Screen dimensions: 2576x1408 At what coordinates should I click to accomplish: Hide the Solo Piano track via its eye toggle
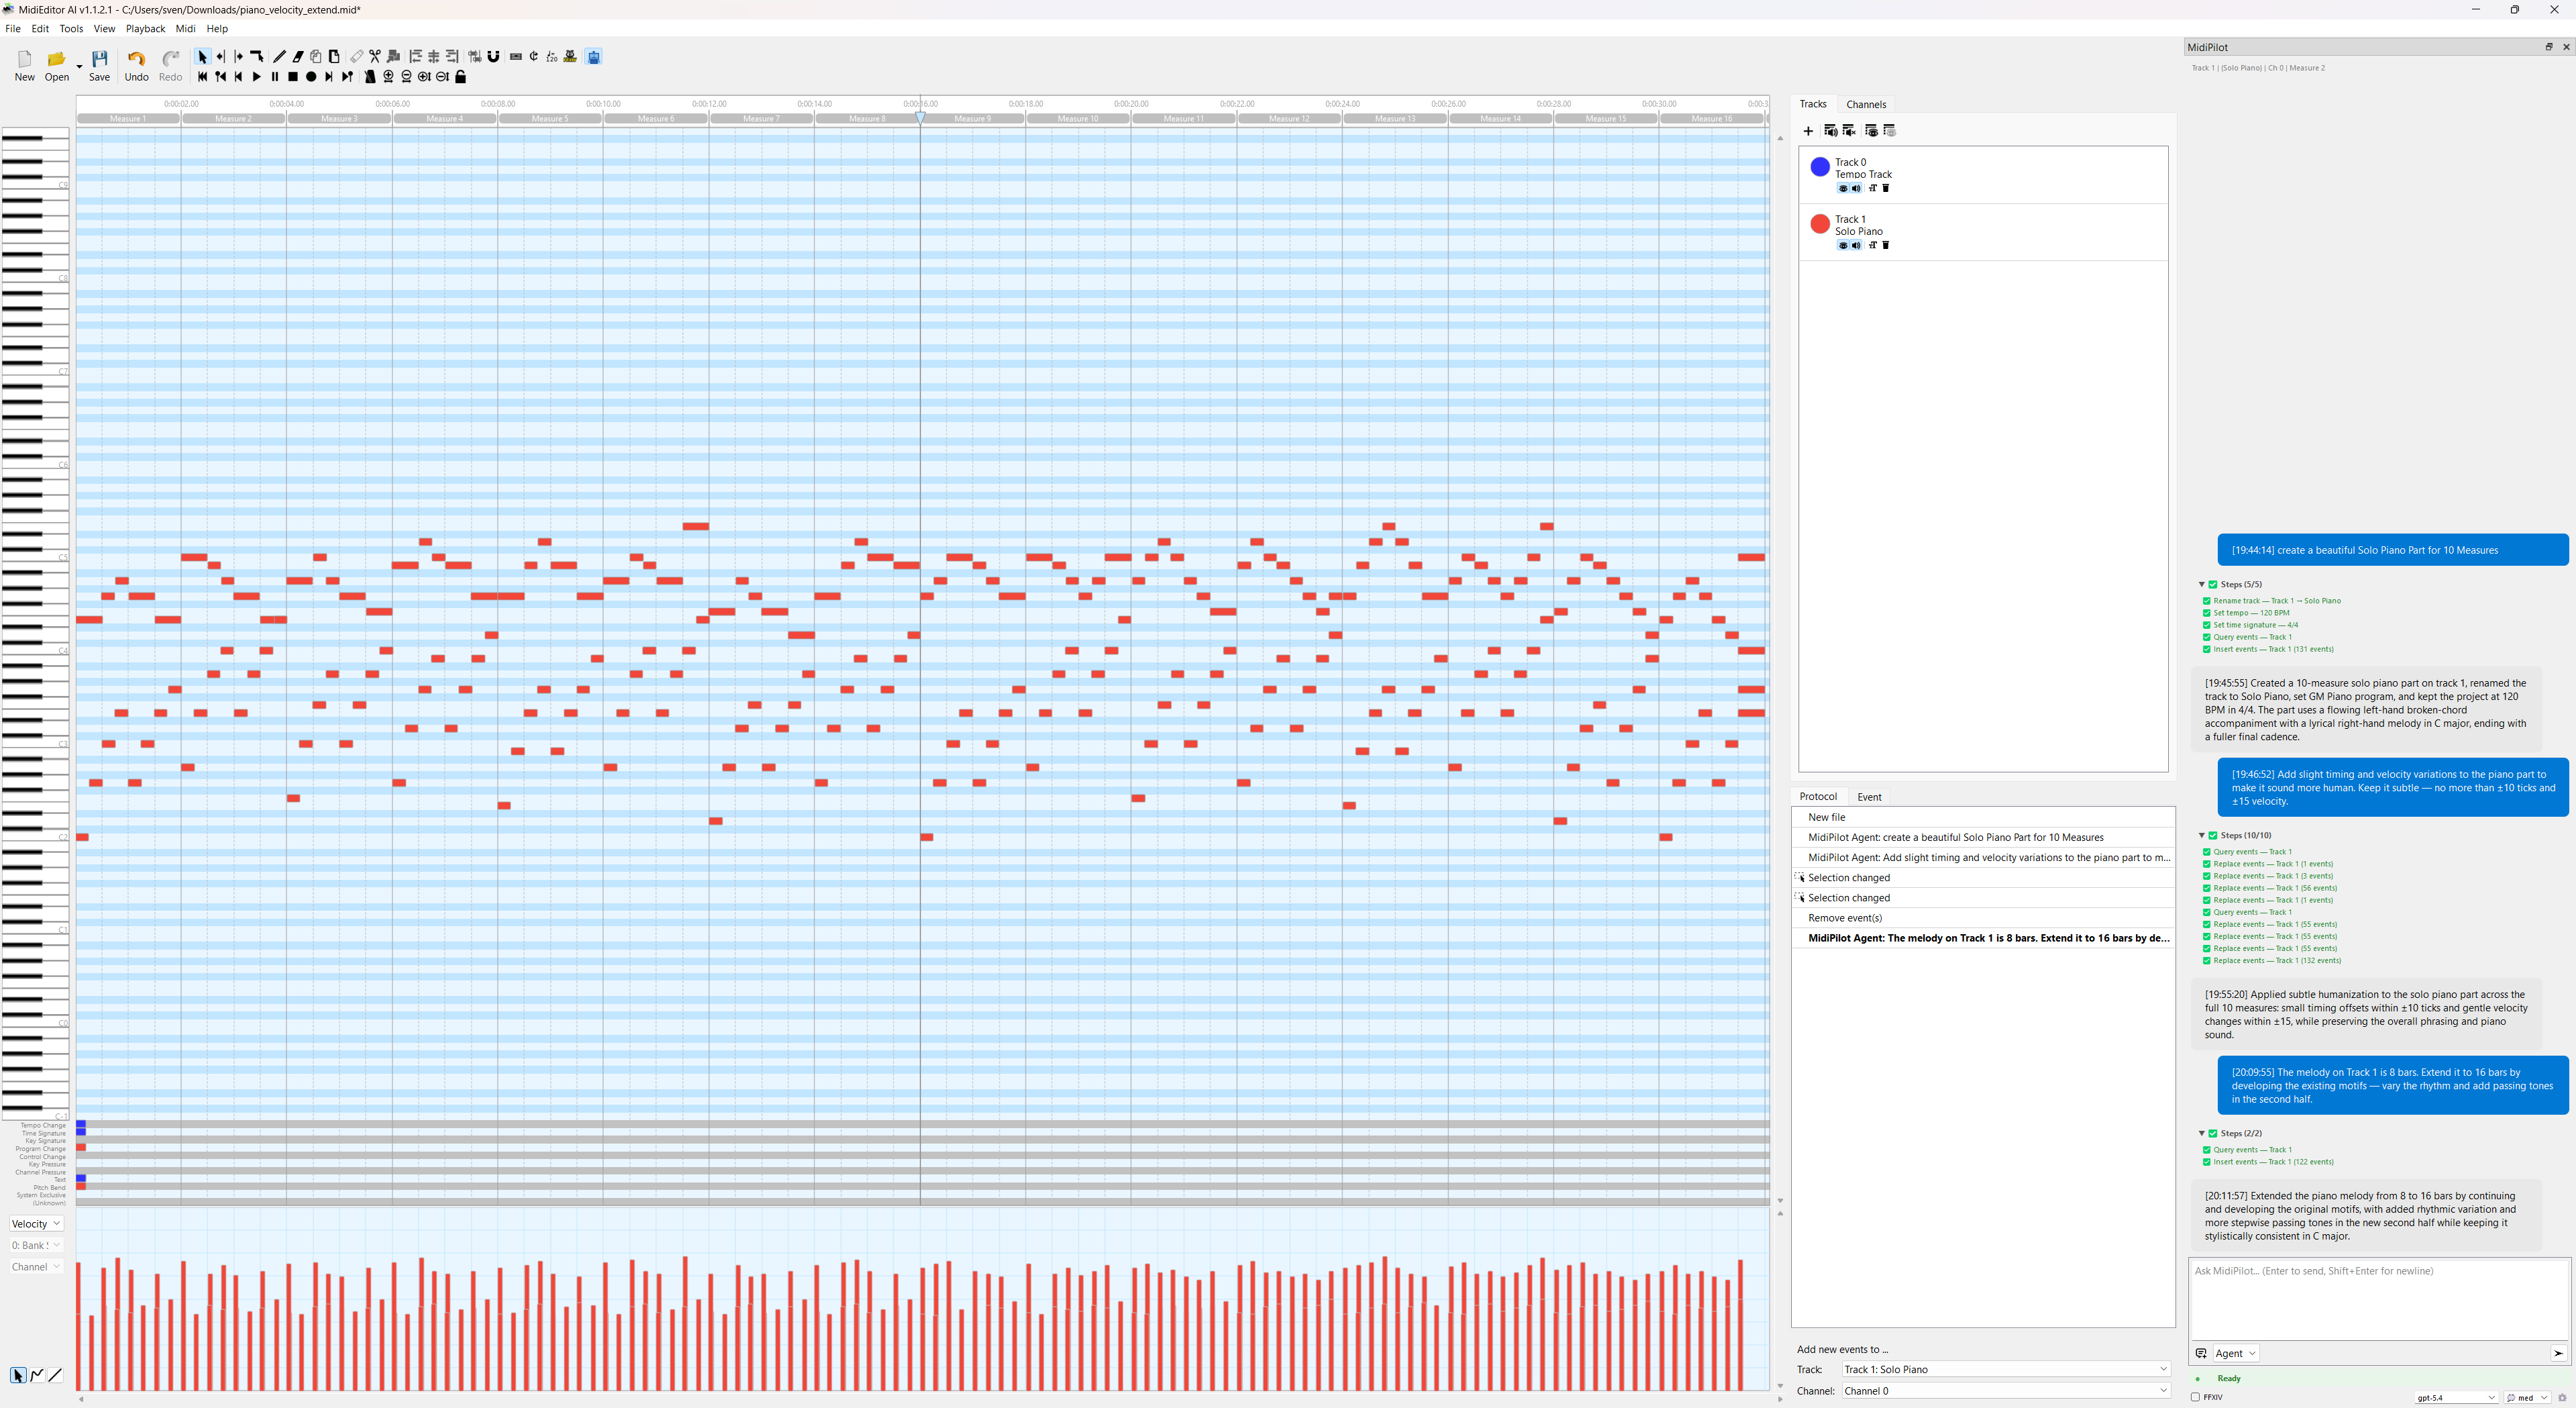(1843, 245)
